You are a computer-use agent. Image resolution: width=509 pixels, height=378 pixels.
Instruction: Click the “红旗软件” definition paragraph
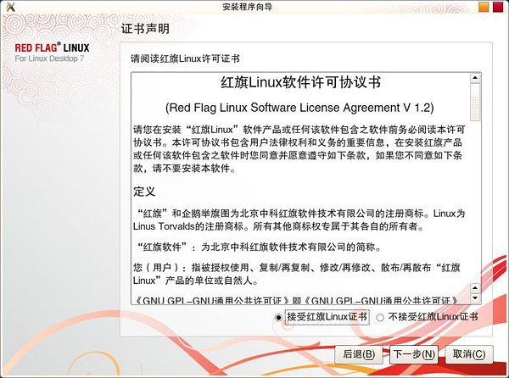tap(259, 247)
